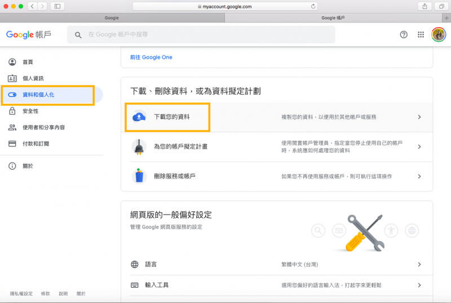Open 個人資訊 in sidebar
The height and width of the screenshot is (303, 451).
pos(33,78)
